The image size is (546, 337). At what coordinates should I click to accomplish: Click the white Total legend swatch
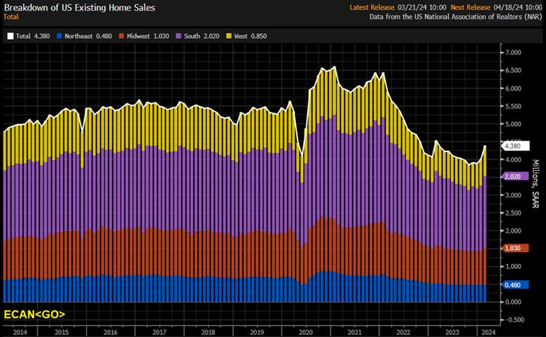10,36
